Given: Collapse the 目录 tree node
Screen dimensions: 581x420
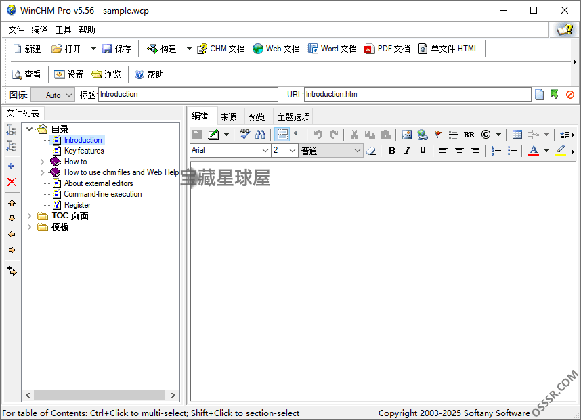Looking at the screenshot, I should [30, 129].
